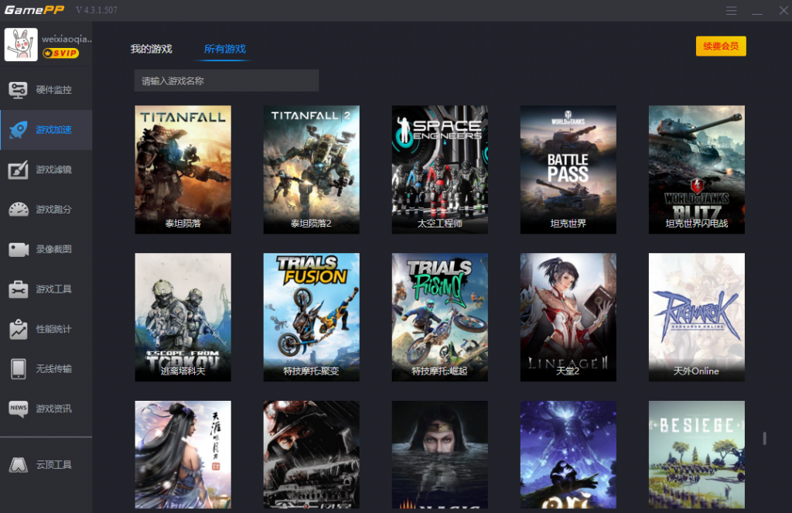Select the Escape from Tarkov 逃离塔科夫 cover
Viewport: 792px width, 513px height.
tap(183, 317)
